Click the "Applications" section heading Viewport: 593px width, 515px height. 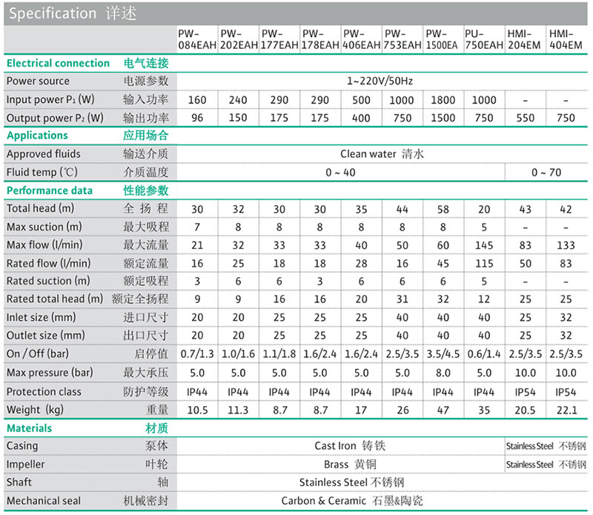pos(37,136)
